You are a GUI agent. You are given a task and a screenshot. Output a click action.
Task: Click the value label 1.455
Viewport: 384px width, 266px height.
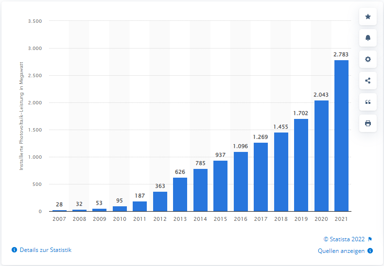281,127
